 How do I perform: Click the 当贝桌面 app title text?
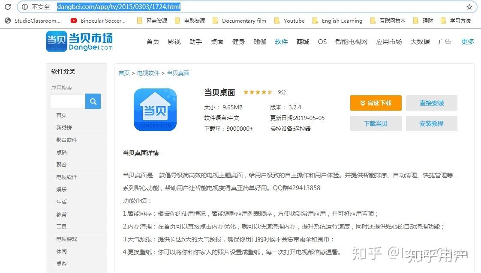tap(219, 92)
